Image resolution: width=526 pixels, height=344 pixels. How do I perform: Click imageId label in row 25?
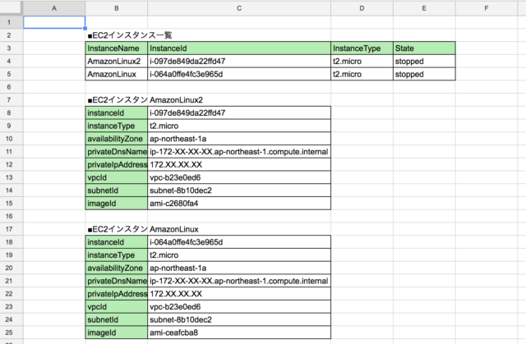tap(117, 333)
